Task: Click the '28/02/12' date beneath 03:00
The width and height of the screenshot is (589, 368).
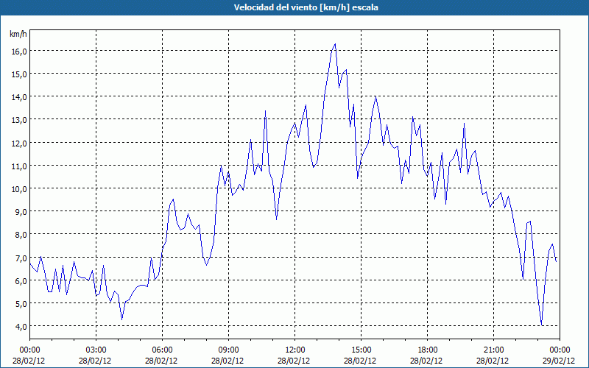Action: 95,361
